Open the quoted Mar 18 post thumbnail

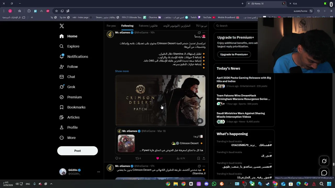[x=126, y=143]
